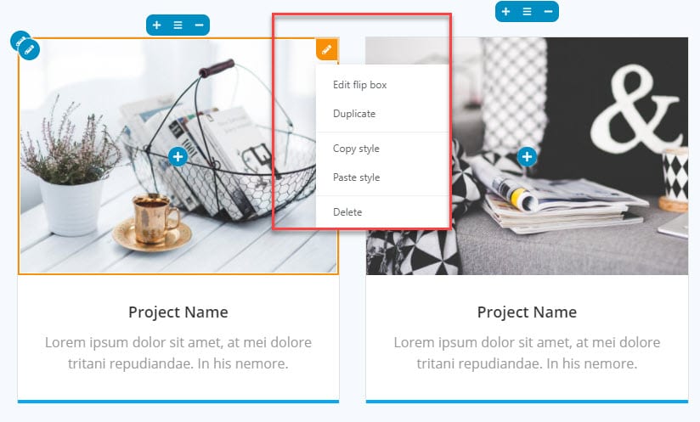
Task: Click blue pencil icon at top-left corner
Action: 30,49
